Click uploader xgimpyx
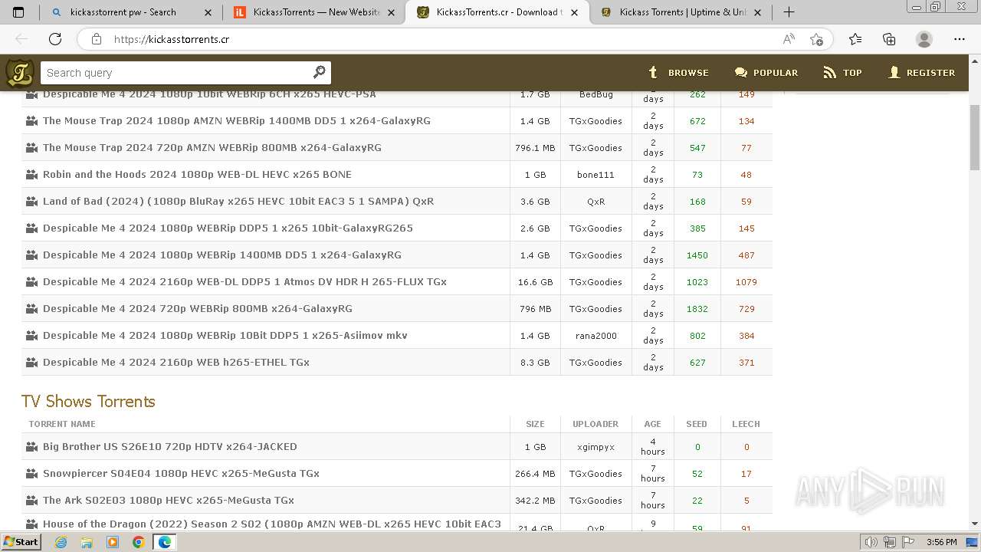Screen dimensions: 981x552 (x=595, y=447)
